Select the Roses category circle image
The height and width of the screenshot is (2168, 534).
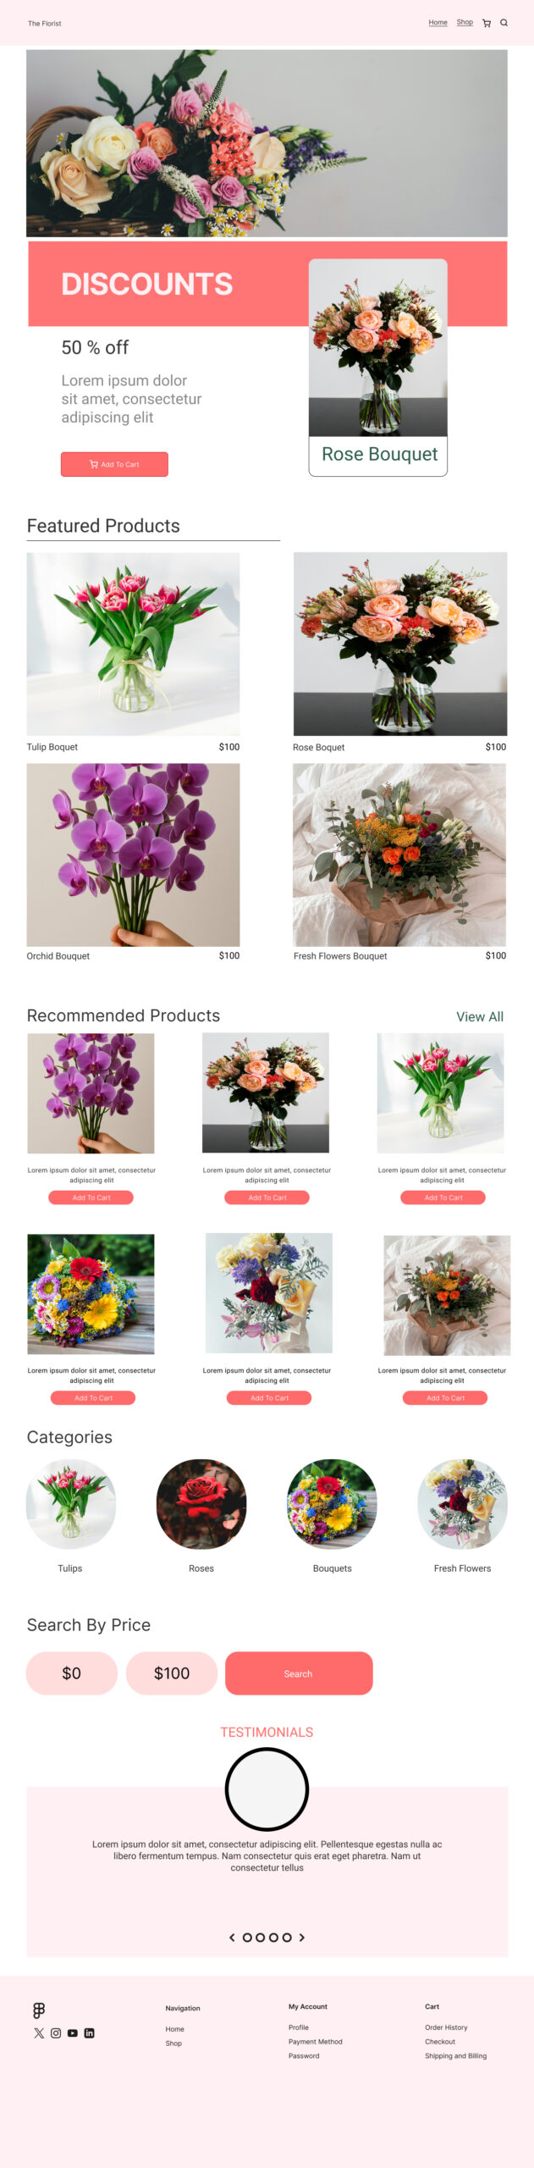click(201, 1504)
